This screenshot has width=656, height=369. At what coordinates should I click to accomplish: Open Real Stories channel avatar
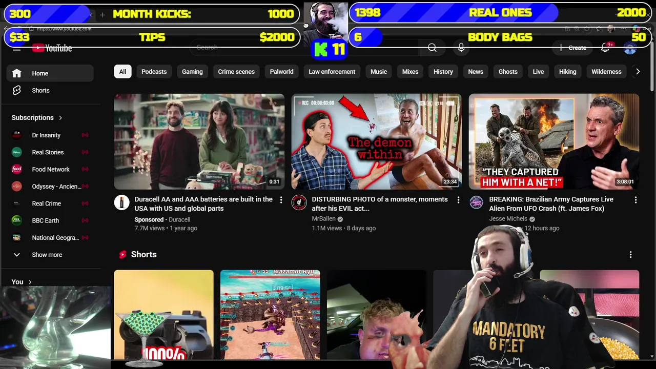pyautogui.click(x=17, y=152)
